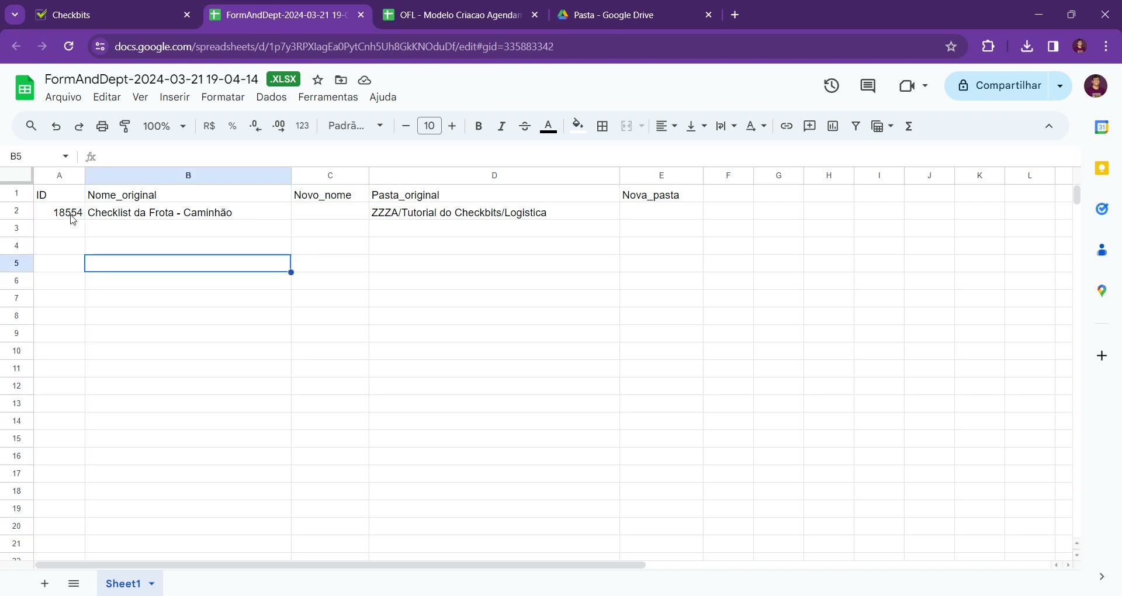The width and height of the screenshot is (1122, 596).
Task: Switch to the Pasta - Google Drive tab
Action: coord(633,15)
